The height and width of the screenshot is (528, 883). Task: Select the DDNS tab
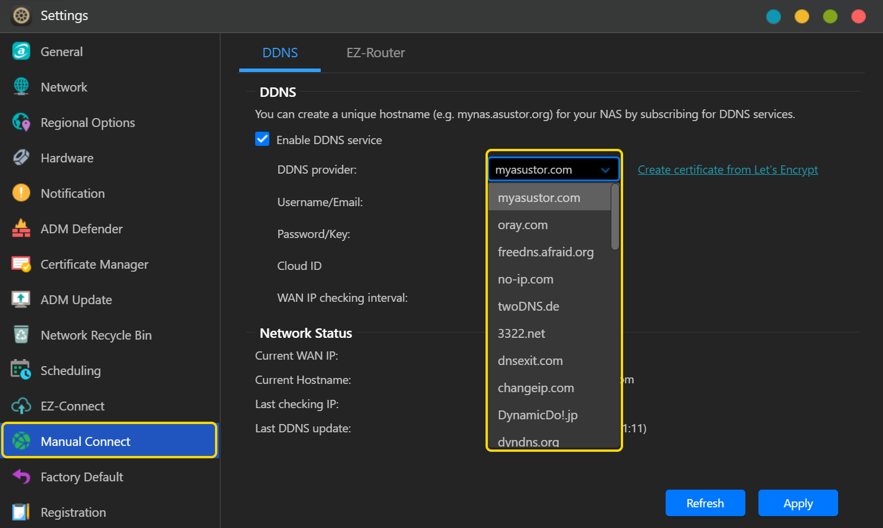coord(280,53)
